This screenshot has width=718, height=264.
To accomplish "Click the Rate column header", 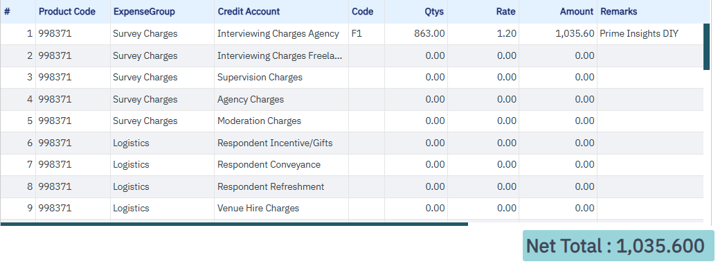I will point(483,12).
